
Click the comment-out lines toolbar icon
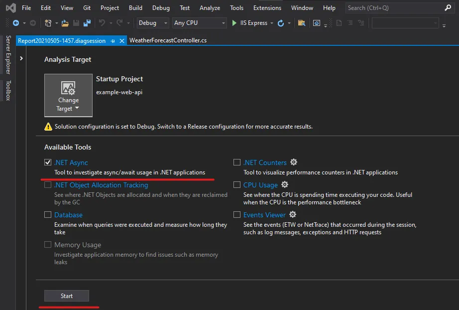tap(339, 23)
